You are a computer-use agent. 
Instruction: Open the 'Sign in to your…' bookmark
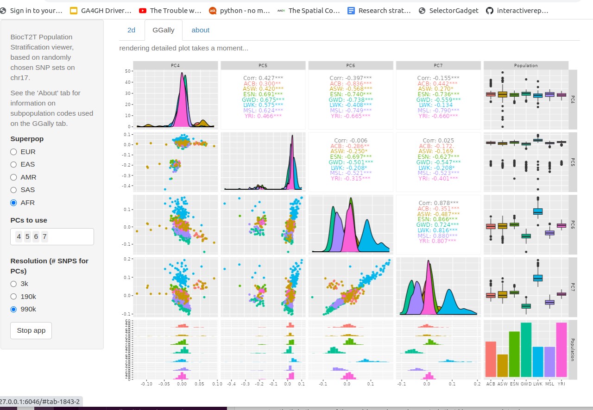tap(32, 10)
